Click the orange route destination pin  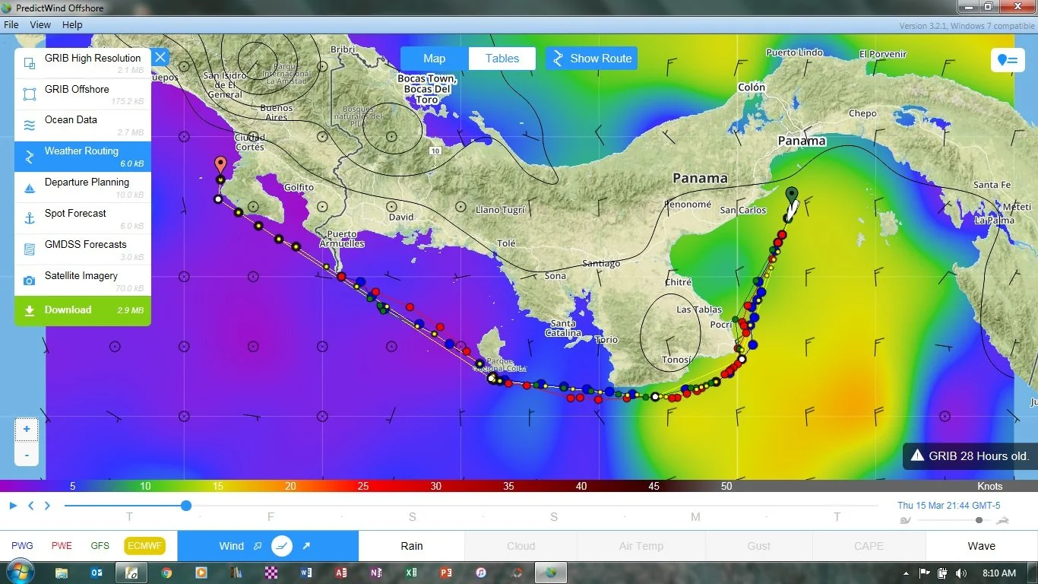click(x=220, y=164)
